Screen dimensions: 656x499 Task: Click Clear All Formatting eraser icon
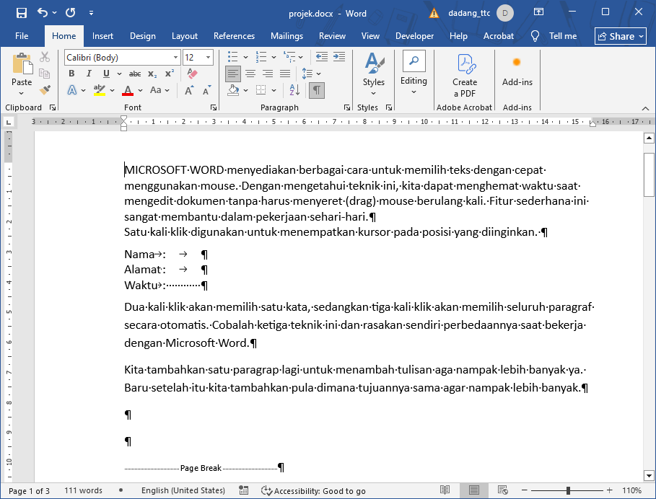tap(192, 74)
